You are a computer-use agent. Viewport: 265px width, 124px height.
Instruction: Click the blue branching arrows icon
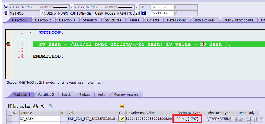[x=43, y=106]
